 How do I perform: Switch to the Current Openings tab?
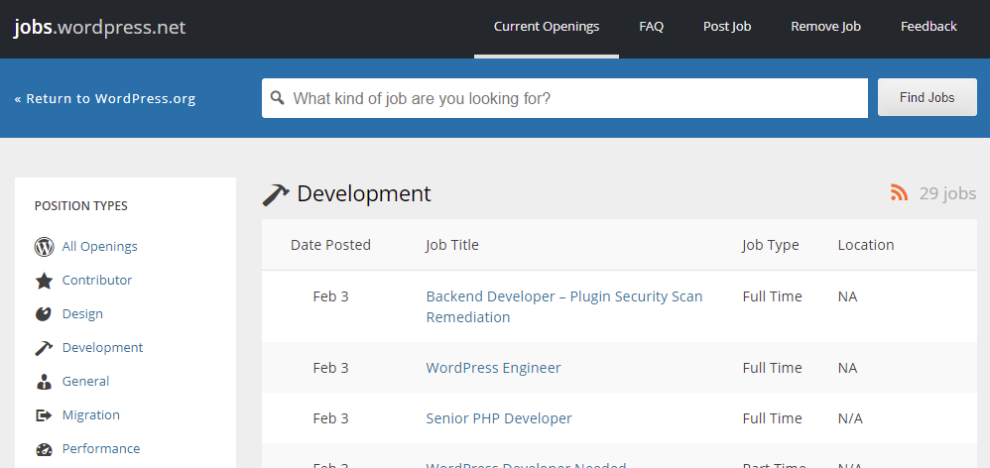click(547, 27)
